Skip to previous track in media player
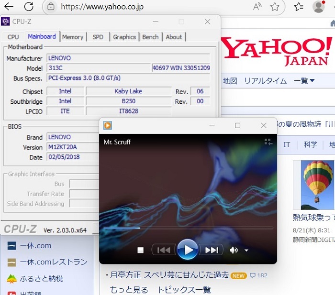Image resolution: width=335 pixels, height=295 pixels. click(164, 250)
